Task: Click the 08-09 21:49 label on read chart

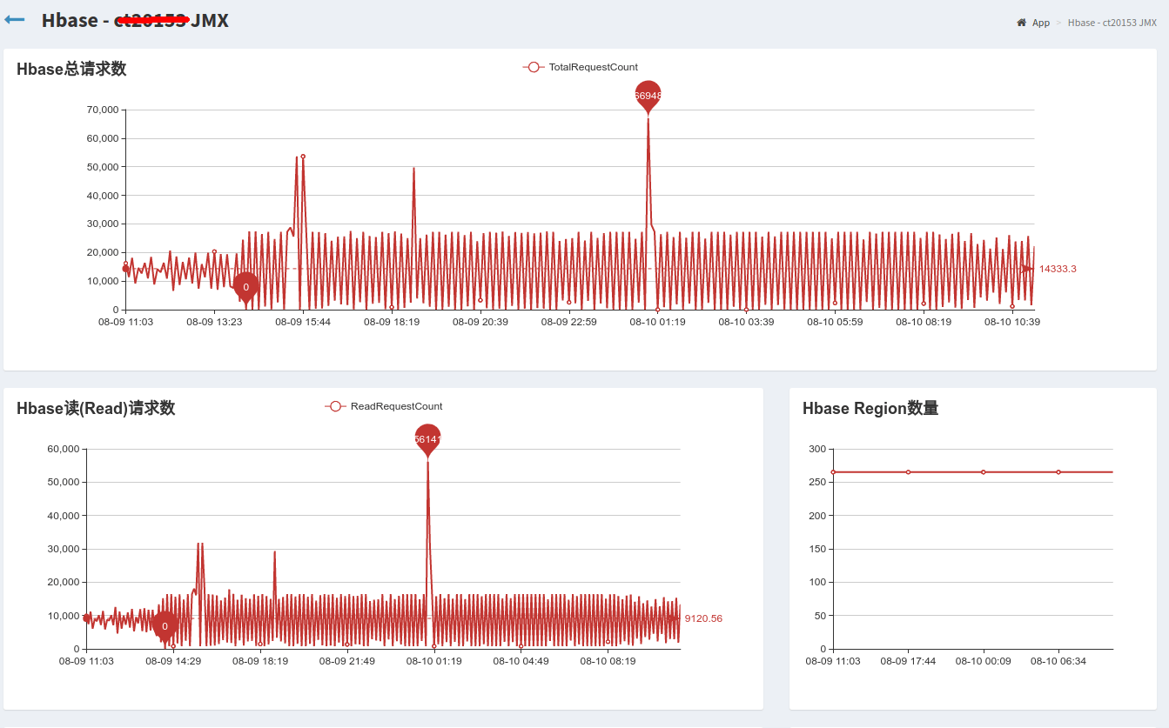Action: click(347, 661)
